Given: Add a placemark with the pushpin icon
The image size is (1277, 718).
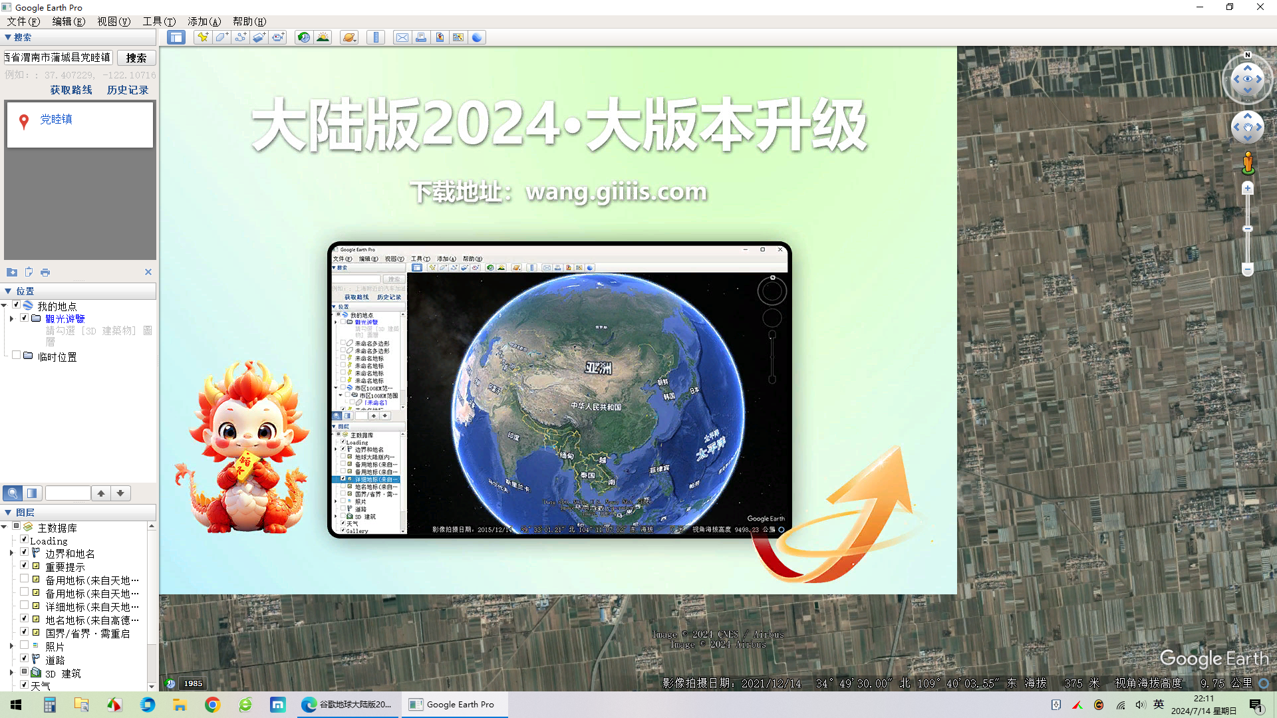Looking at the screenshot, I should point(203,37).
